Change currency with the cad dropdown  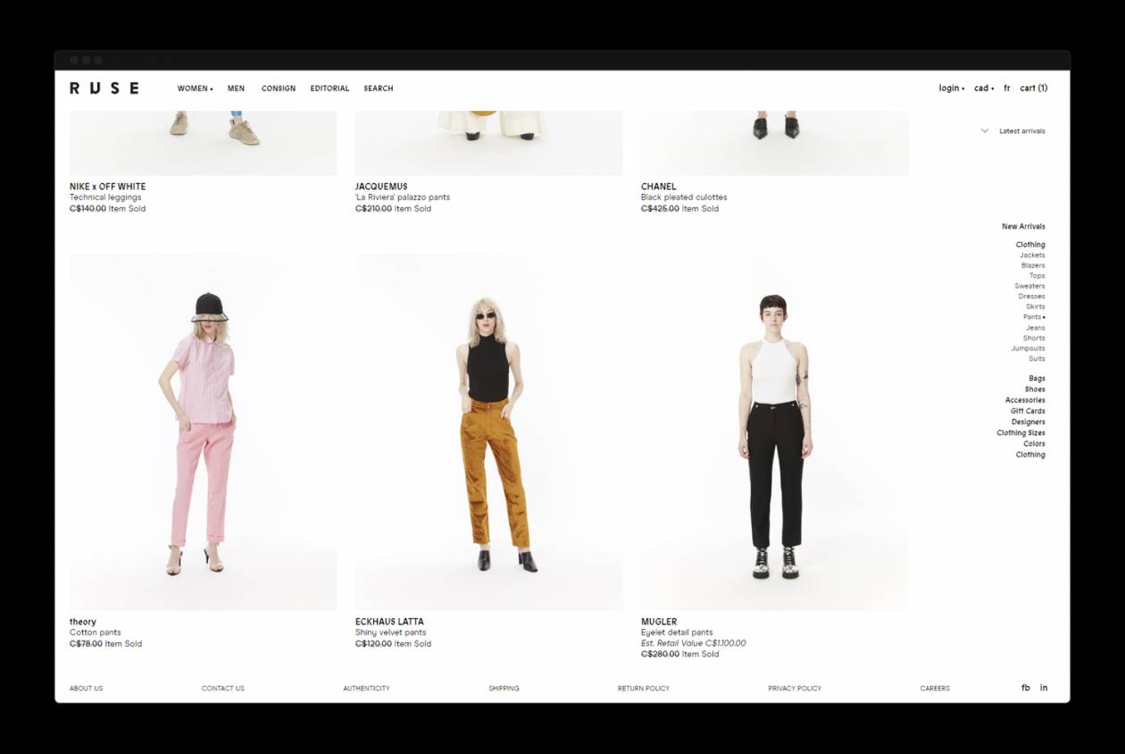(x=983, y=88)
